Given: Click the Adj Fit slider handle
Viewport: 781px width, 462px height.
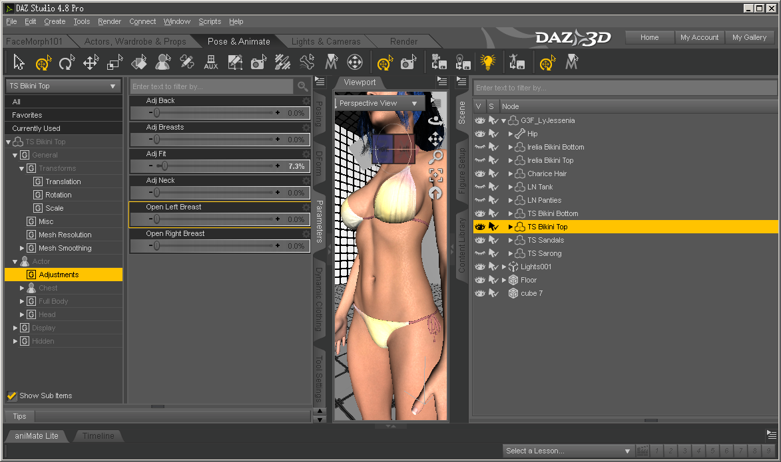Looking at the screenshot, I should pyautogui.click(x=164, y=166).
